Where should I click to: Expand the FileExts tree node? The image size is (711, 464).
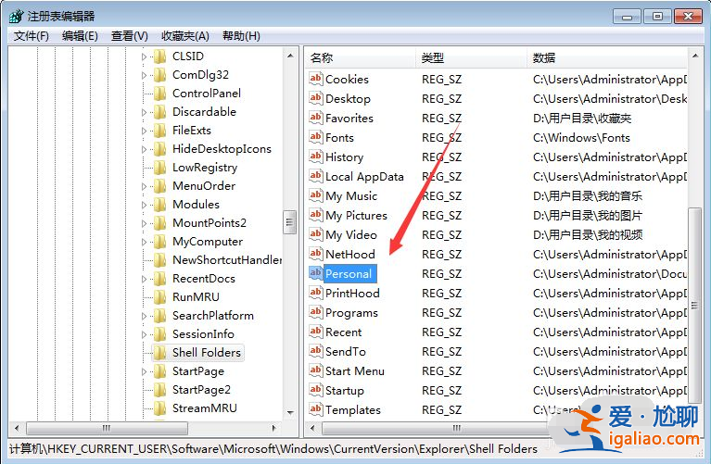coord(145,131)
